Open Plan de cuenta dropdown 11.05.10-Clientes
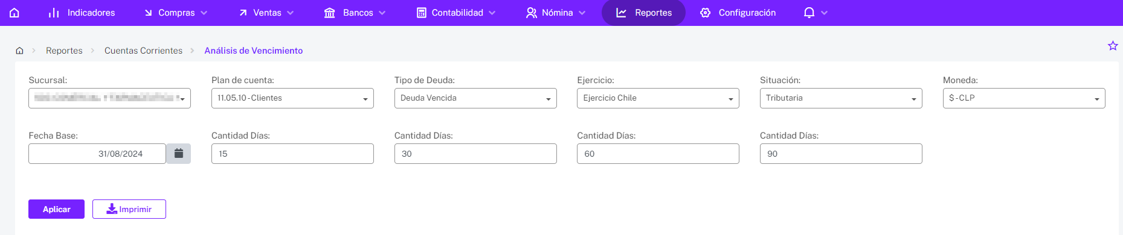The width and height of the screenshot is (1123, 235). pyautogui.click(x=292, y=98)
